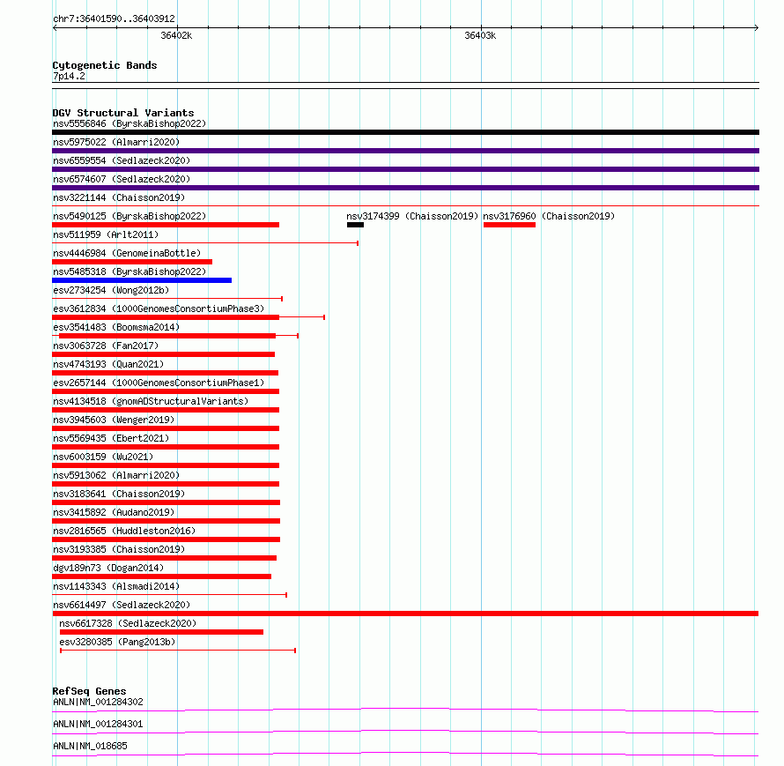The height and width of the screenshot is (766, 784).
Task: Click the nsv511959 (Arlt2011) label
Action: click(x=106, y=234)
